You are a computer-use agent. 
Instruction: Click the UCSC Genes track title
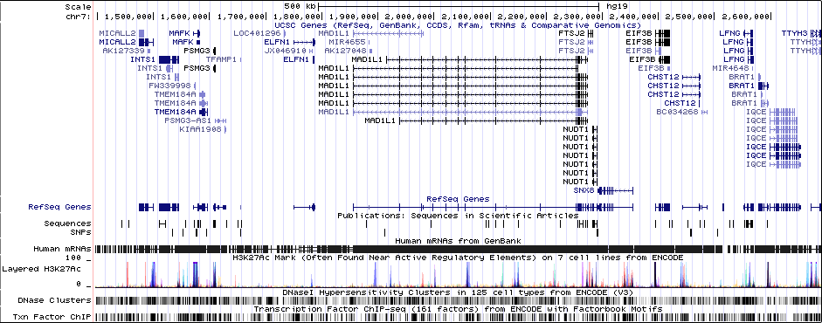click(x=458, y=25)
